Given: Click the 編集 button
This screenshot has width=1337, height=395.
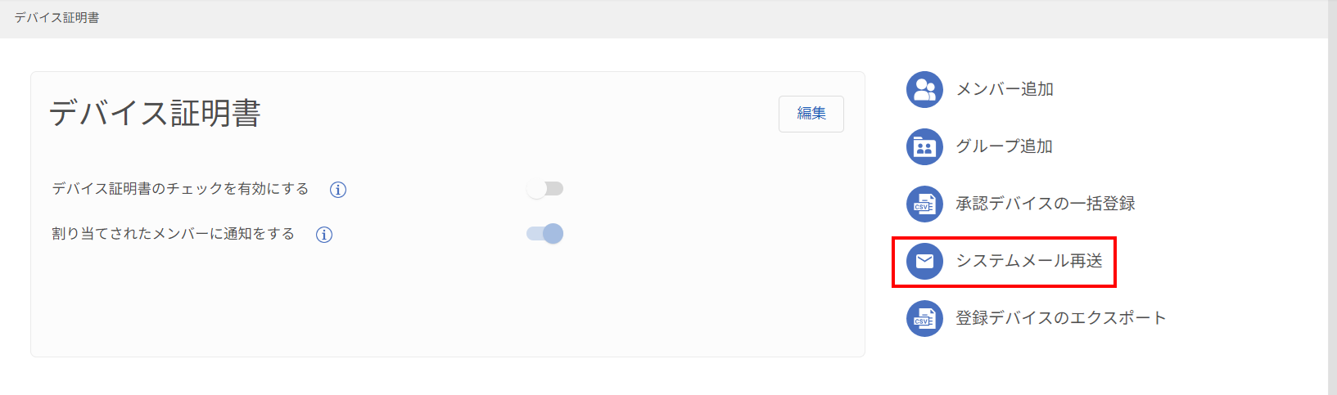Looking at the screenshot, I should pyautogui.click(x=811, y=114).
